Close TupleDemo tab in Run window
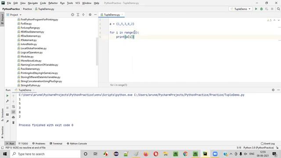Image resolution: width=281 pixels, height=158 pixels. click(34, 90)
